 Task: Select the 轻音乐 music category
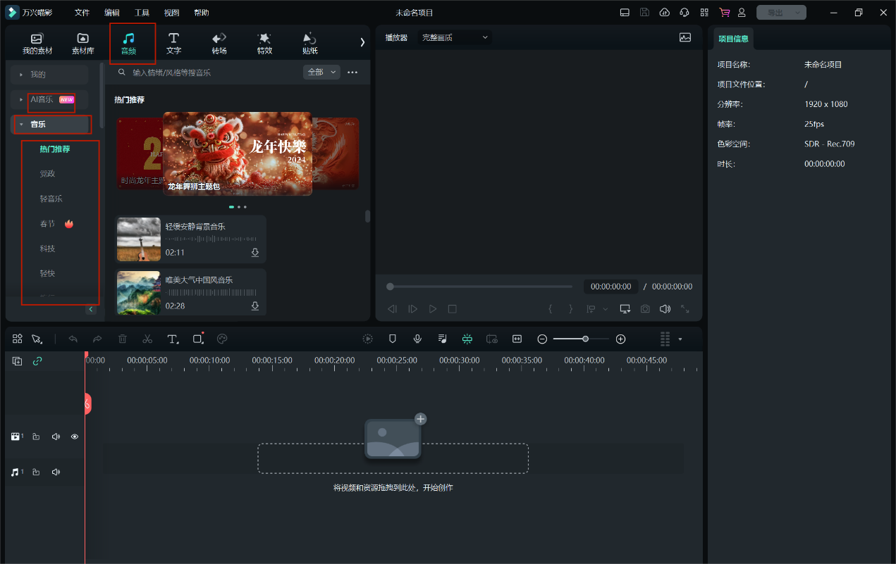pyautogui.click(x=51, y=199)
